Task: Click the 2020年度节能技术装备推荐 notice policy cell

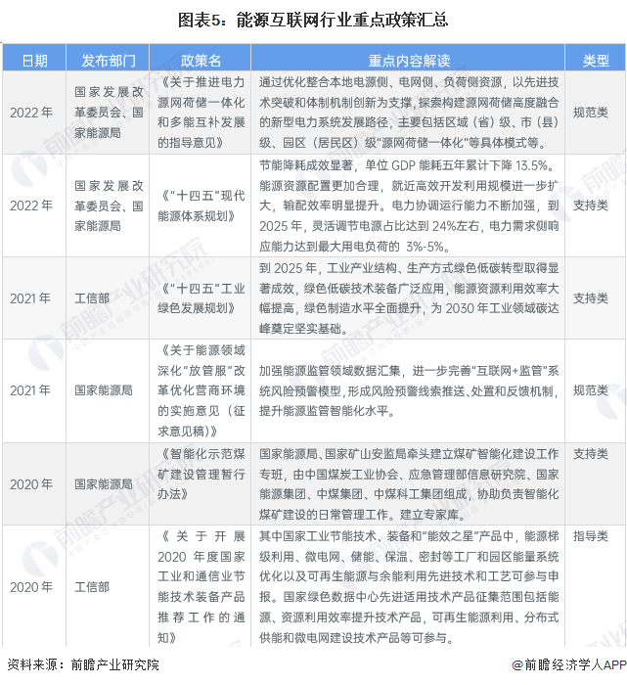Action: point(201,586)
